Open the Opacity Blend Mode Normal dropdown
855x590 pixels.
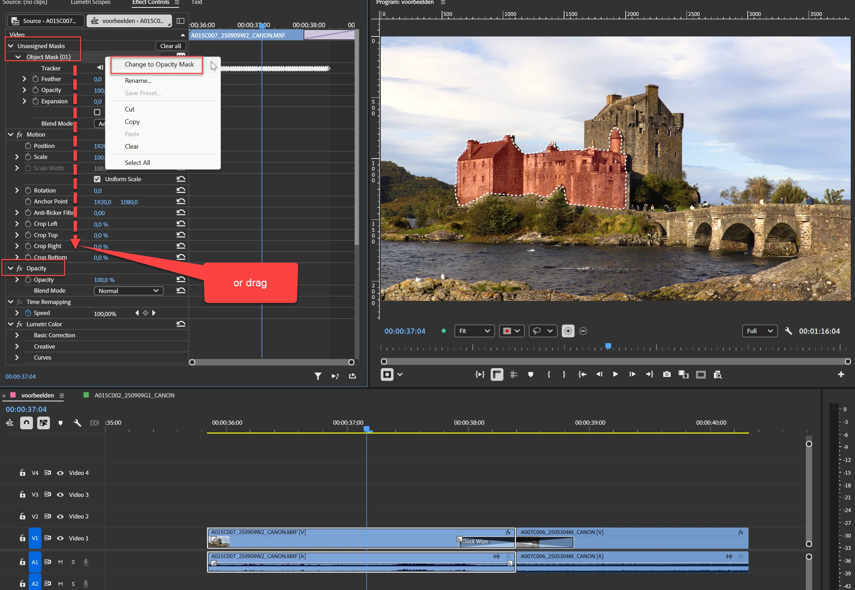(128, 291)
